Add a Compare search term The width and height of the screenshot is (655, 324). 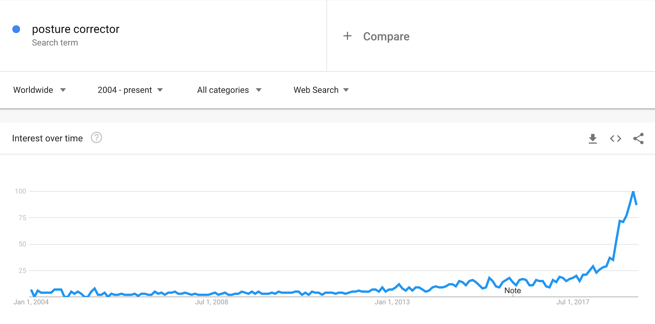coord(386,36)
